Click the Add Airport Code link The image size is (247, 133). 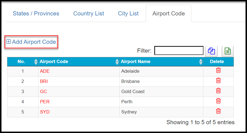pos(34,42)
